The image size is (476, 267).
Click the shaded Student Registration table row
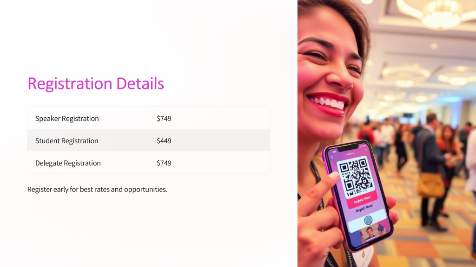(x=149, y=140)
